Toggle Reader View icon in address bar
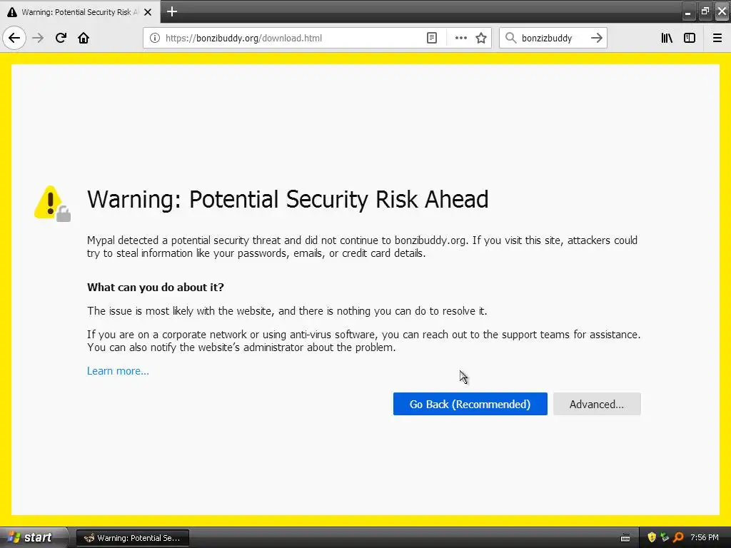 tap(432, 38)
